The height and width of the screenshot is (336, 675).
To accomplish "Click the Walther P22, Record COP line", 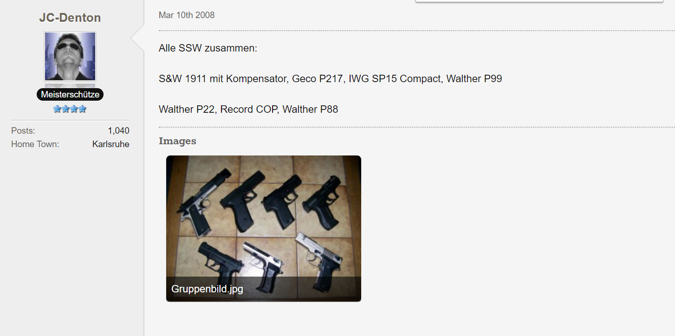I will point(248,110).
